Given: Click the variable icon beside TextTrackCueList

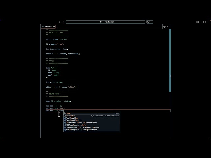Looking at the screenshot, I should [x=65, y=120].
